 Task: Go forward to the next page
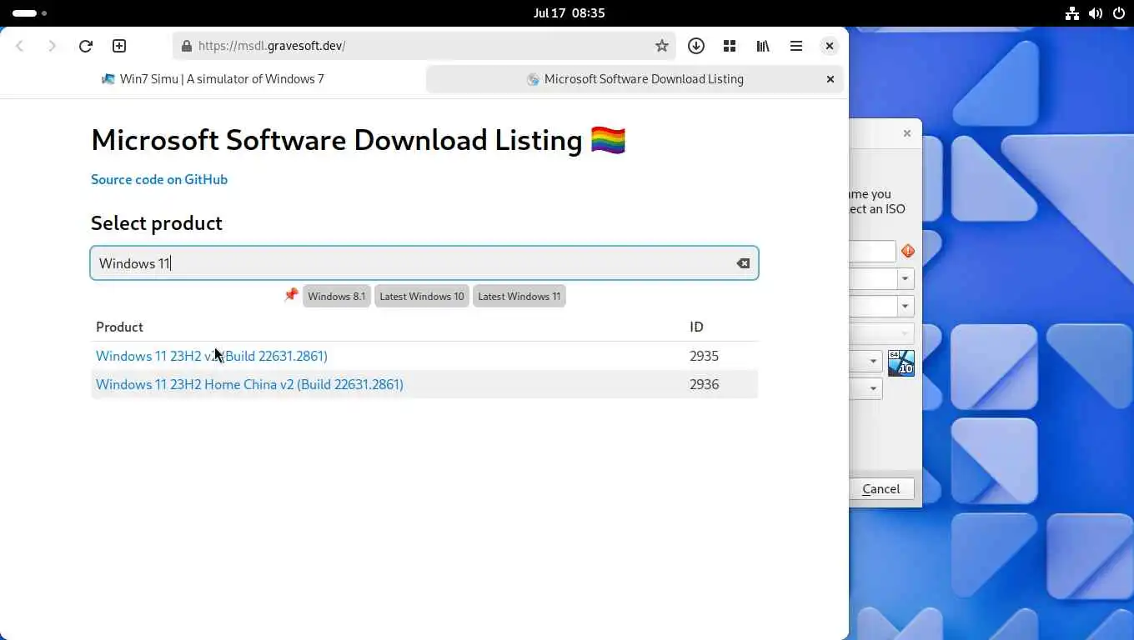tap(53, 46)
